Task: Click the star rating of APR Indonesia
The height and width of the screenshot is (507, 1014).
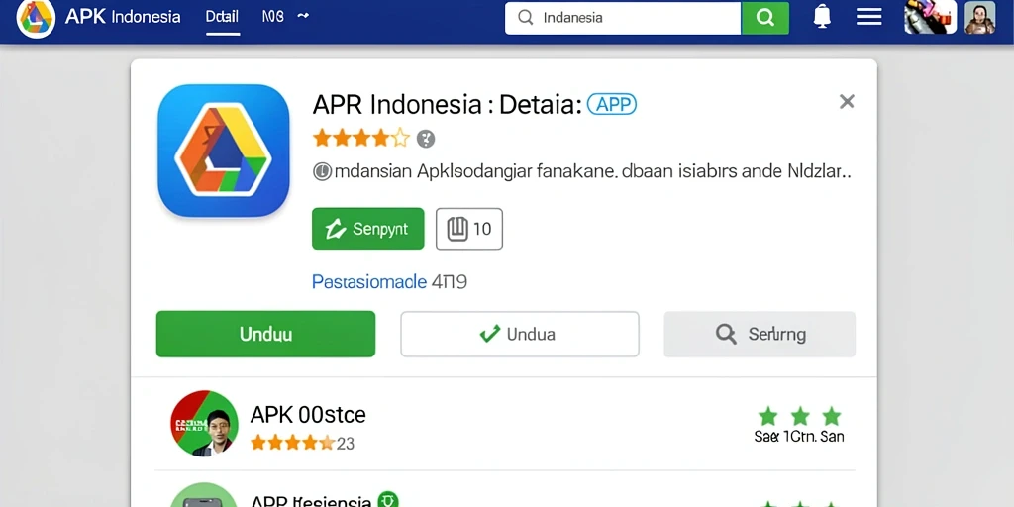Action: tap(360, 138)
